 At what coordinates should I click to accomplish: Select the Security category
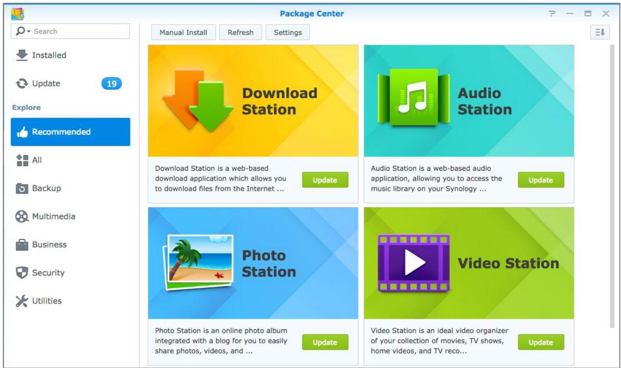click(70, 273)
